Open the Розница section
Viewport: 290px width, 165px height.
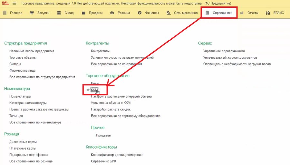pyautogui.click(x=124, y=13)
